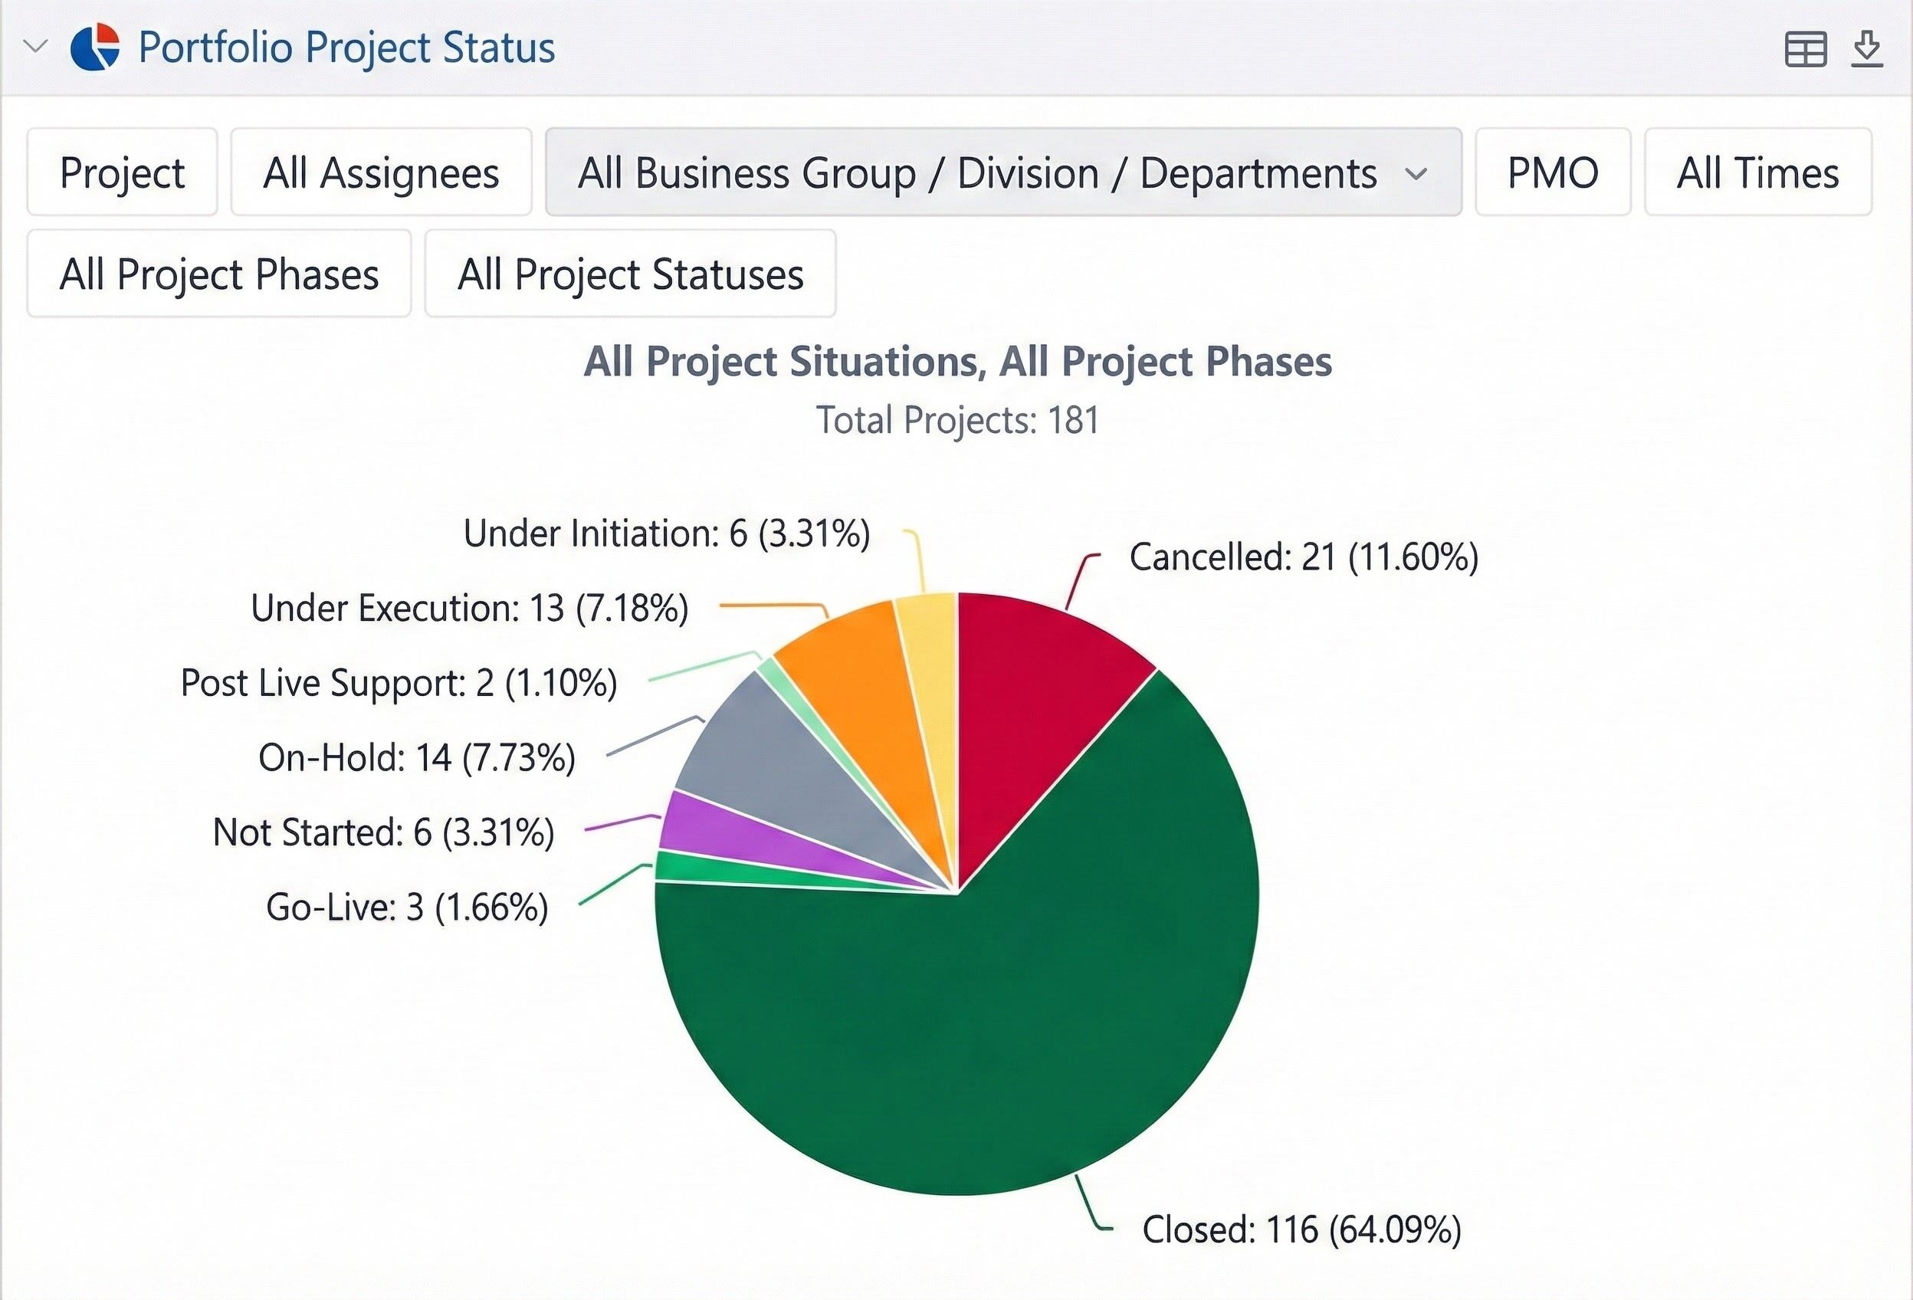Open the All Project Statuses filter
The image size is (1913, 1300).
coord(630,274)
